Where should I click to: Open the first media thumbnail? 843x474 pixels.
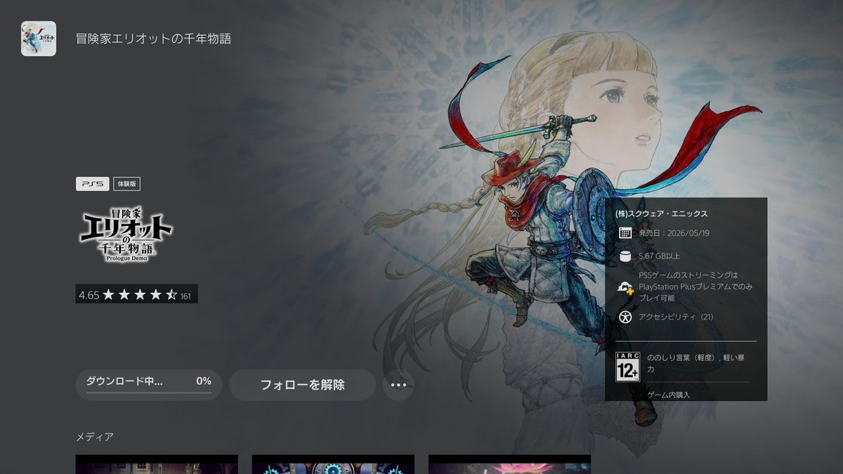coord(157,464)
